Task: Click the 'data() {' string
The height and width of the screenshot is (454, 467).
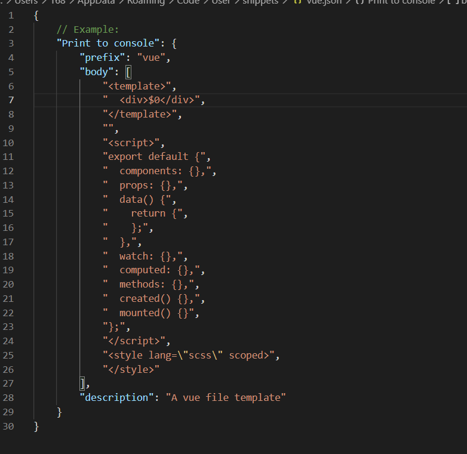Action: coord(137,200)
